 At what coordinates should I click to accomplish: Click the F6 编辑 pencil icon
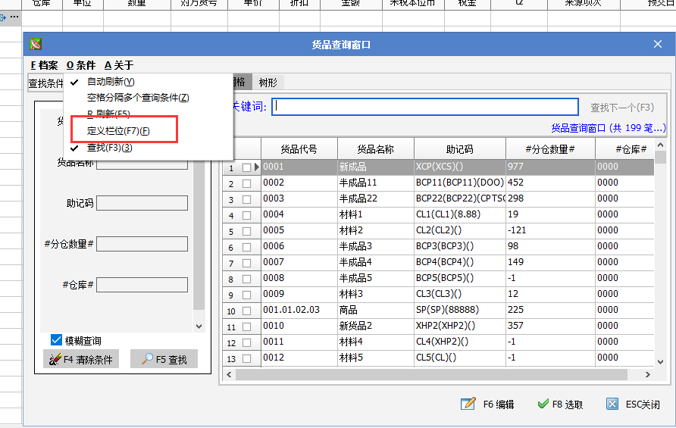(468, 404)
